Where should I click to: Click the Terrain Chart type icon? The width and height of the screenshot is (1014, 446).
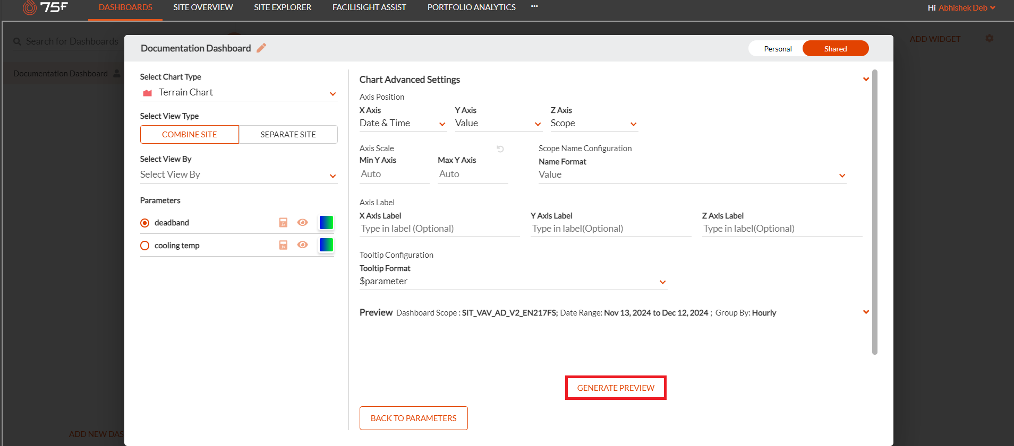tap(148, 93)
